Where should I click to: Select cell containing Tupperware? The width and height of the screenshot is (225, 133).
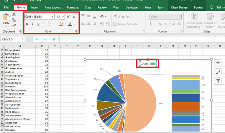tap(20, 79)
